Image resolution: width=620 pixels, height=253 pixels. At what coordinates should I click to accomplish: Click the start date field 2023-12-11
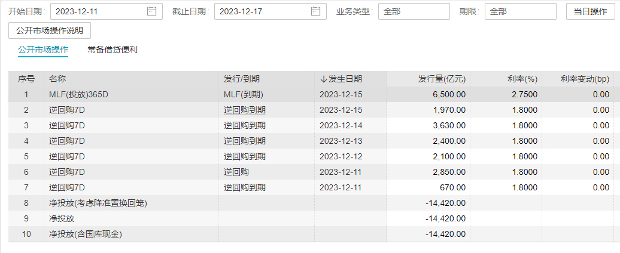[x=107, y=11]
